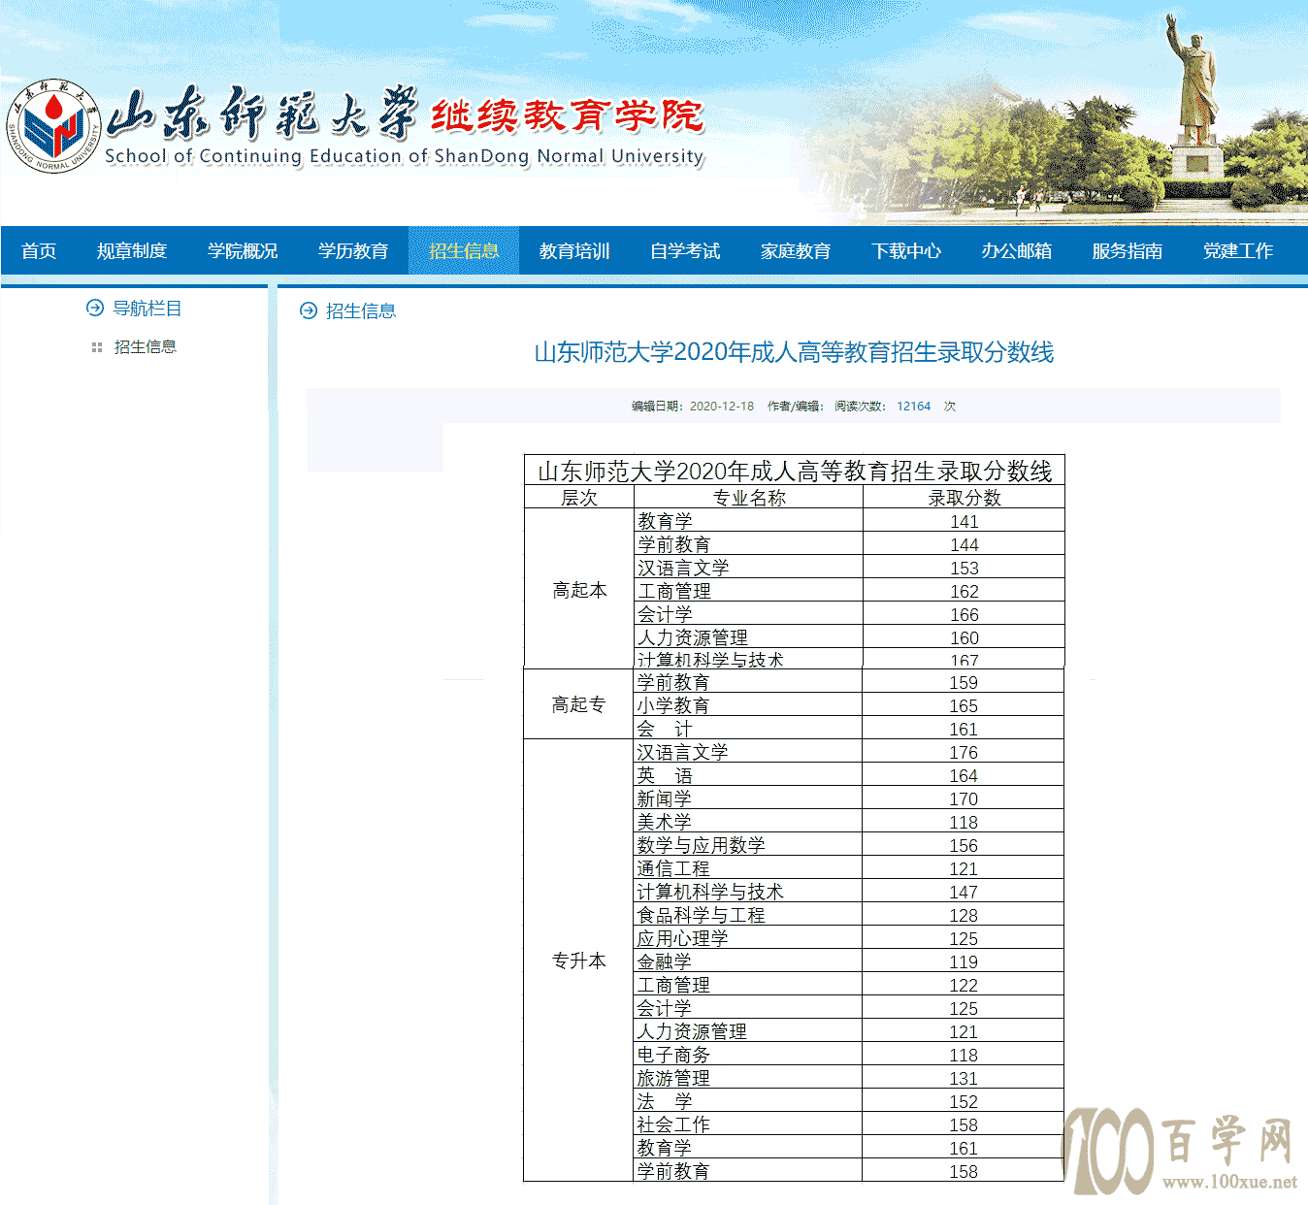Click the edit date 2020-12-18
The width and height of the screenshot is (1308, 1205).
(722, 407)
